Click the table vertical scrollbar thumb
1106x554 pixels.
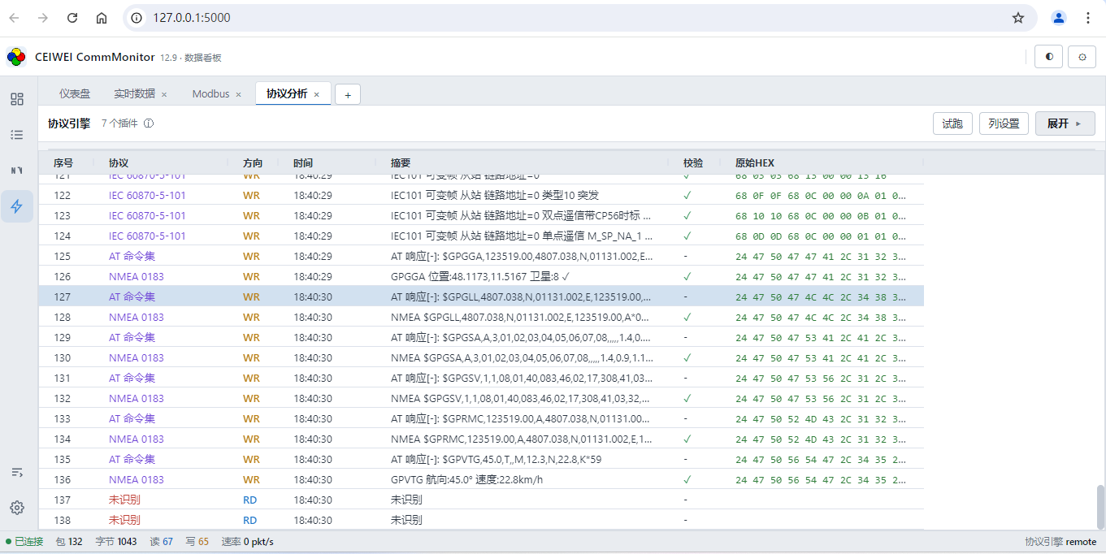(x=1101, y=507)
